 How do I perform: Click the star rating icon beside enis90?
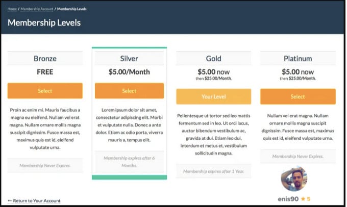coord(303,199)
